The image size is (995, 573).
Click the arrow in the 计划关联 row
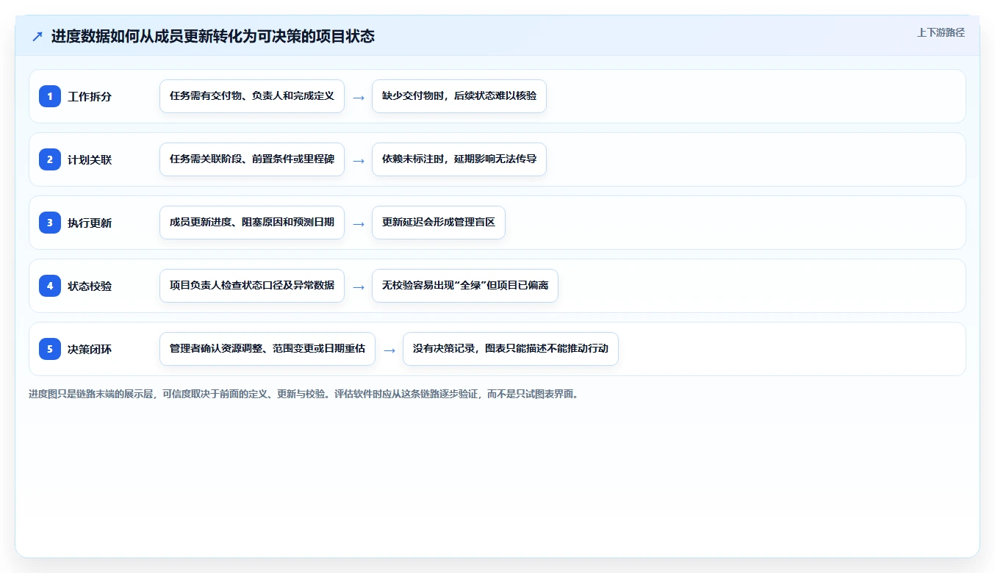pyautogui.click(x=359, y=160)
